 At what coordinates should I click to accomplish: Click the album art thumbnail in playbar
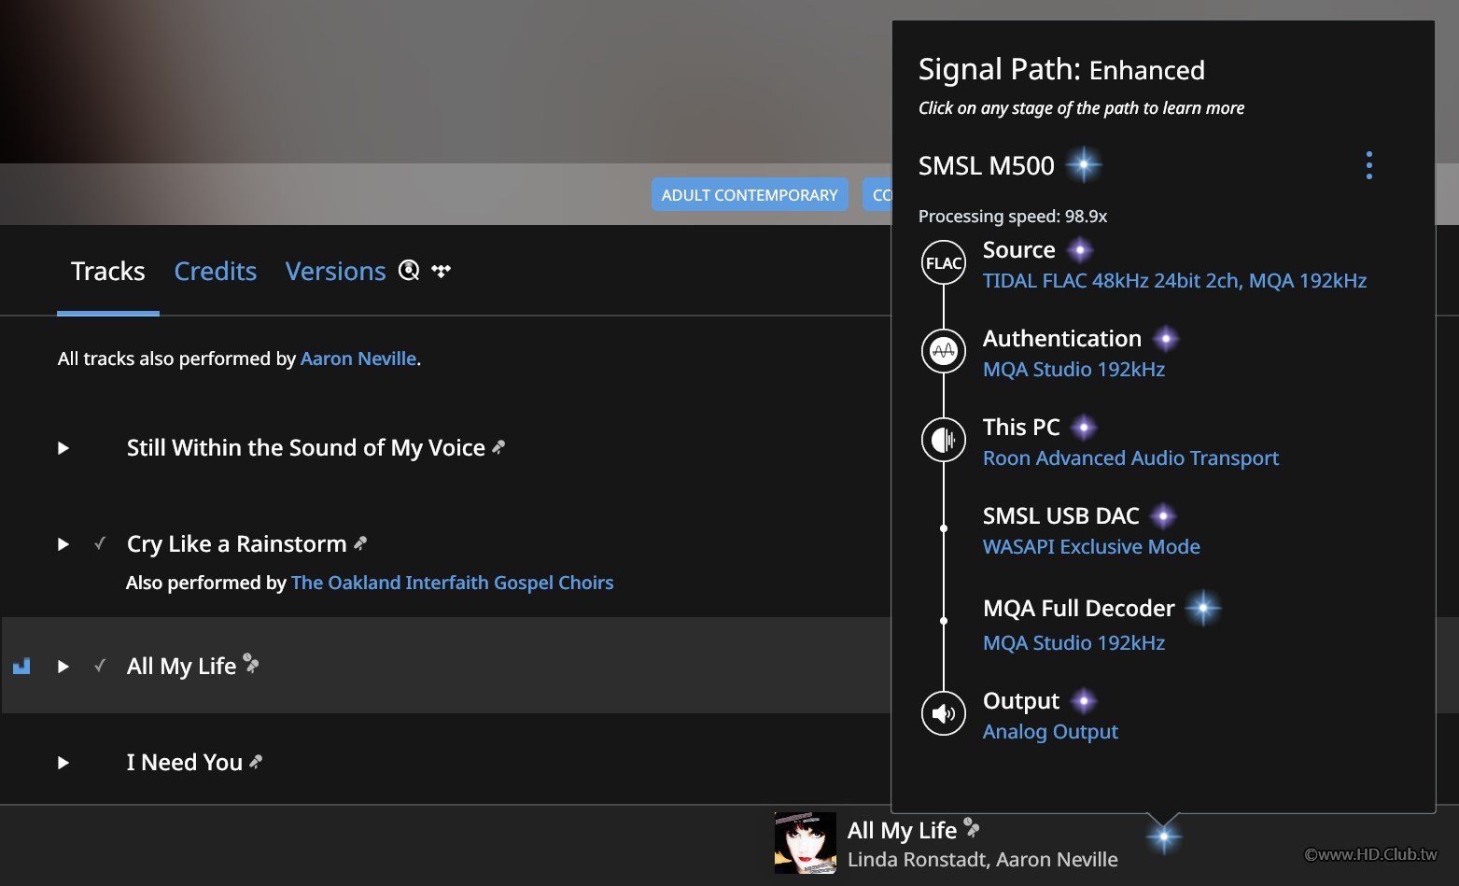click(805, 843)
